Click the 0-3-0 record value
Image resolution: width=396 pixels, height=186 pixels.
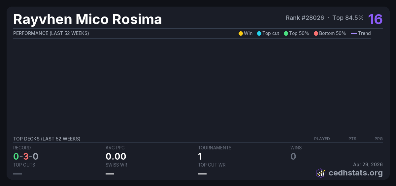coord(26,156)
